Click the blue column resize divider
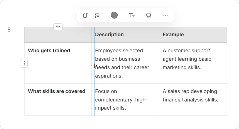 pyautogui.click(x=94, y=84)
